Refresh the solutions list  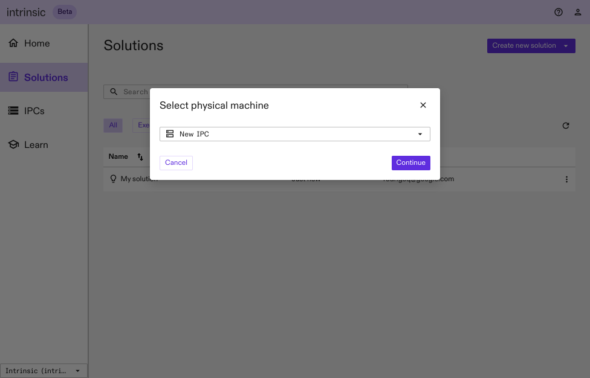pyautogui.click(x=566, y=126)
